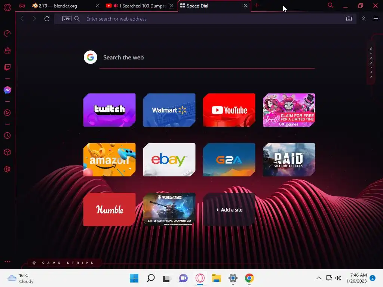
Task: Show hidden system tray icons
Action: pyautogui.click(x=319, y=278)
